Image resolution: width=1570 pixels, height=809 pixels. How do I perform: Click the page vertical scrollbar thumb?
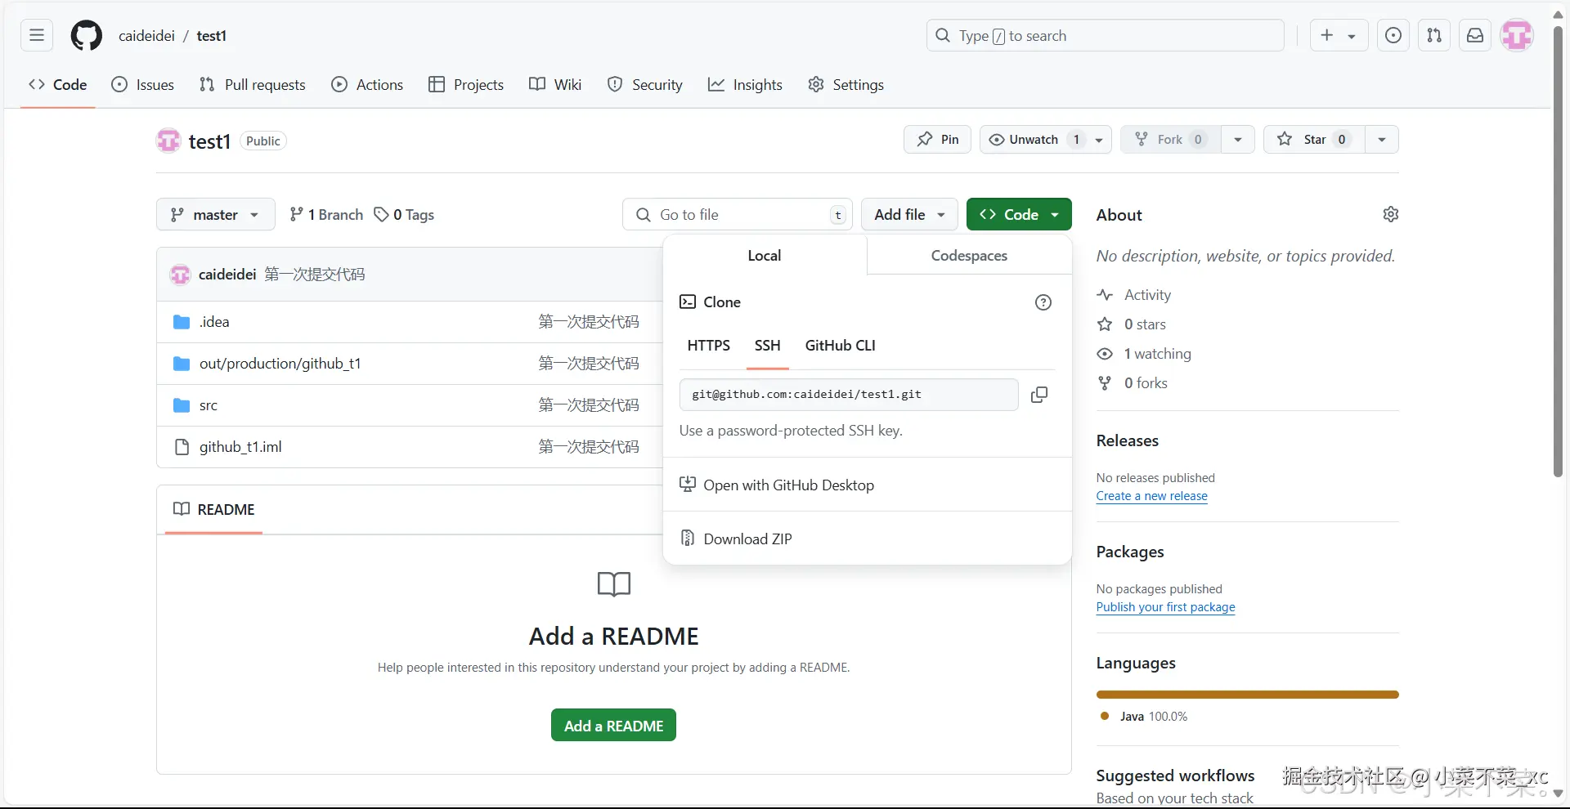click(1558, 252)
